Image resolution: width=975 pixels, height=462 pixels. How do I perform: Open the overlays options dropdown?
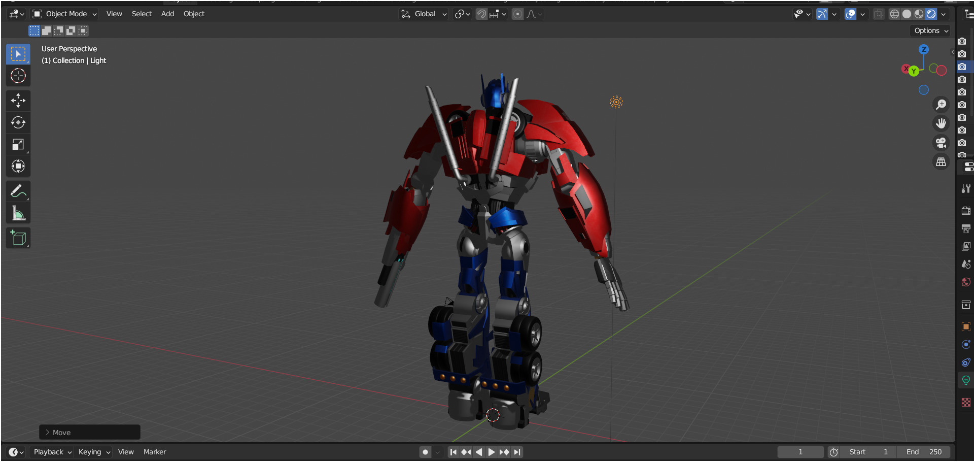pyautogui.click(x=862, y=14)
